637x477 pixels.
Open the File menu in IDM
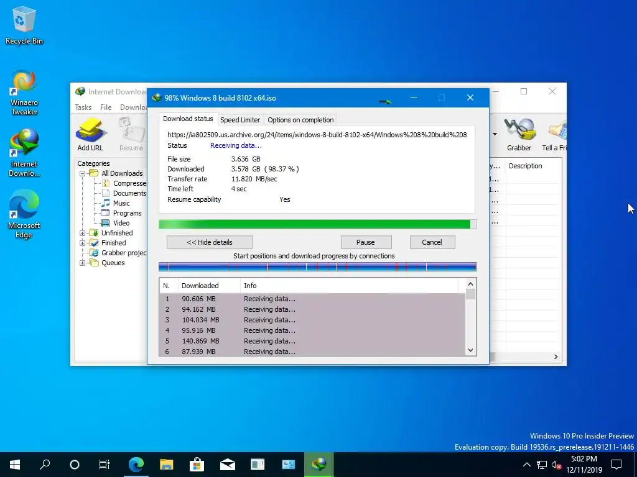click(x=106, y=107)
